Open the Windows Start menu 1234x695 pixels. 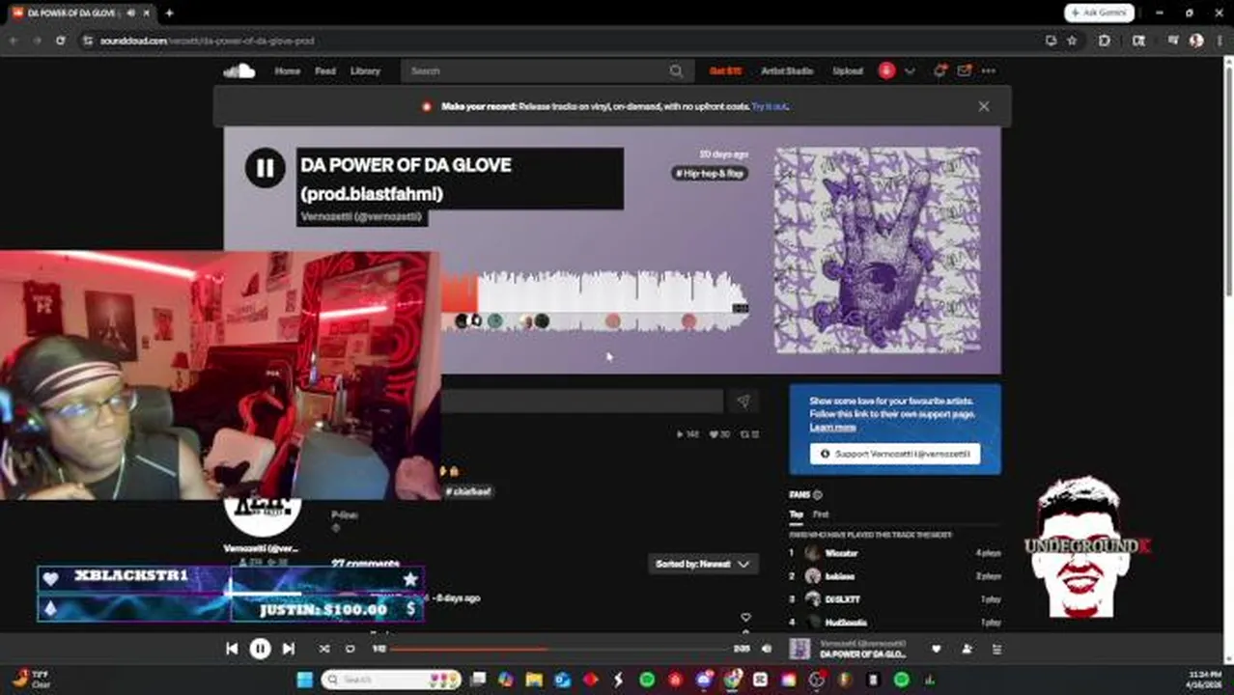point(304,680)
